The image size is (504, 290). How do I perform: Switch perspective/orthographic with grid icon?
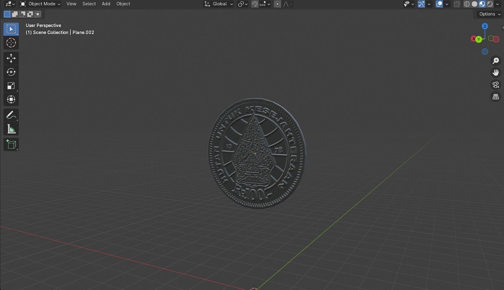point(496,97)
